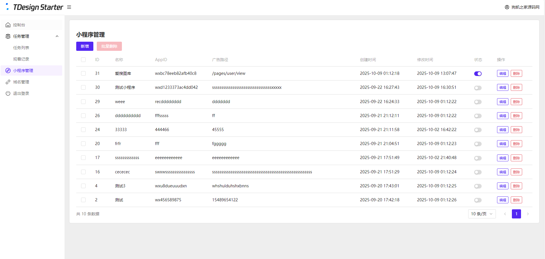
Task: Click the TDesign Starter logo
Action: click(x=35, y=7)
